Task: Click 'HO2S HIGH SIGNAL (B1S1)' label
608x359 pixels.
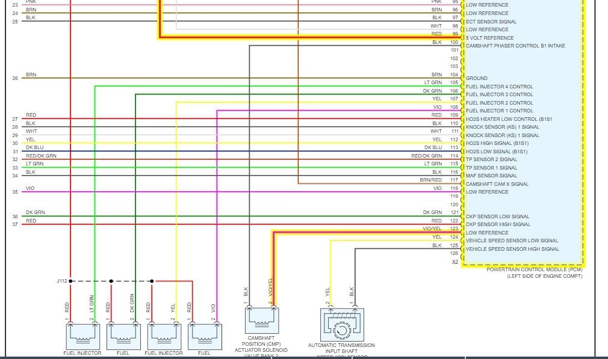Action: (497, 143)
